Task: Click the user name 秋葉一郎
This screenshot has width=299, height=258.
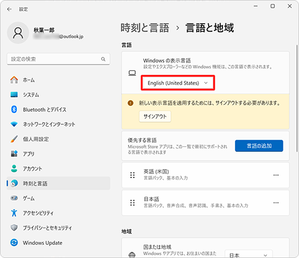Action: (44, 30)
